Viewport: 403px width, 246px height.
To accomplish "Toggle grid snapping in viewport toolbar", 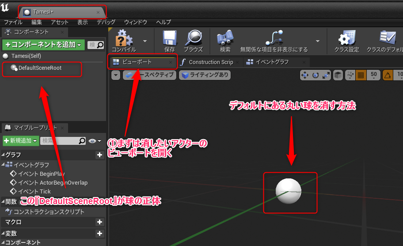I will coord(361,75).
